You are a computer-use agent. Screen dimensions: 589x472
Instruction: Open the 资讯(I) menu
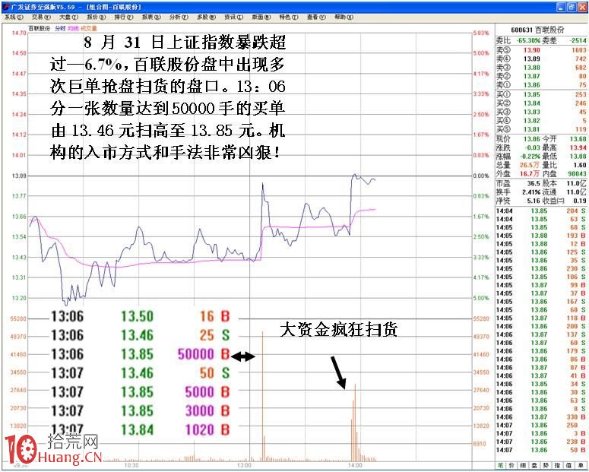pos(233,17)
